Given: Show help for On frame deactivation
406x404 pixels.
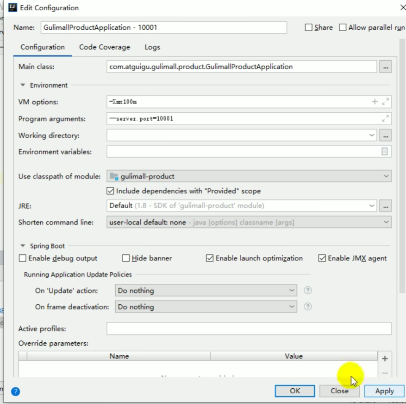Looking at the screenshot, I should click(307, 307).
